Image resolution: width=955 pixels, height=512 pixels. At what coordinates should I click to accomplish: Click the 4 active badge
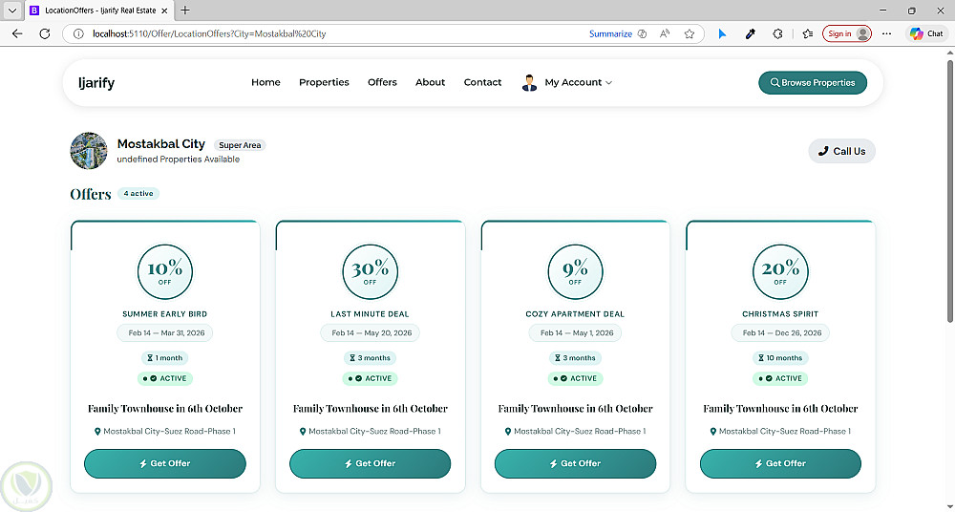click(138, 193)
